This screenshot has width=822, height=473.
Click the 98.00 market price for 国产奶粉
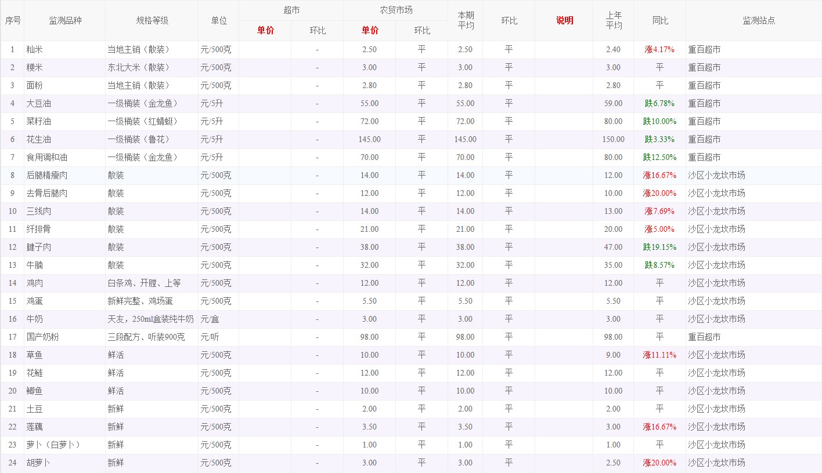369,337
